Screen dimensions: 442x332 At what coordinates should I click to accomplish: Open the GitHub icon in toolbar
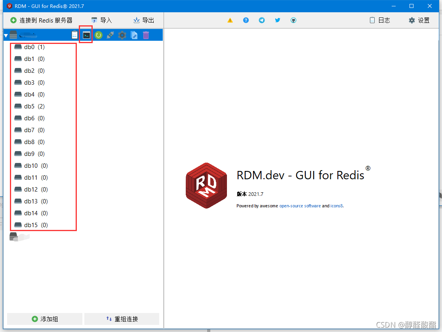(x=293, y=20)
